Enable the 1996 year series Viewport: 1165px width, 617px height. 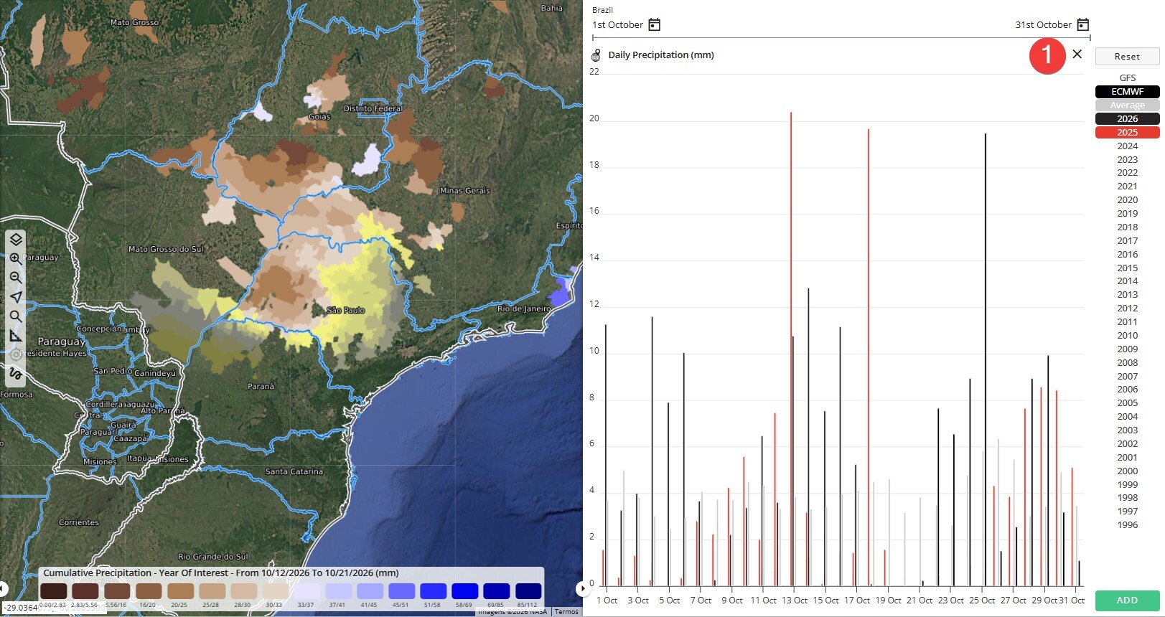(x=1127, y=525)
